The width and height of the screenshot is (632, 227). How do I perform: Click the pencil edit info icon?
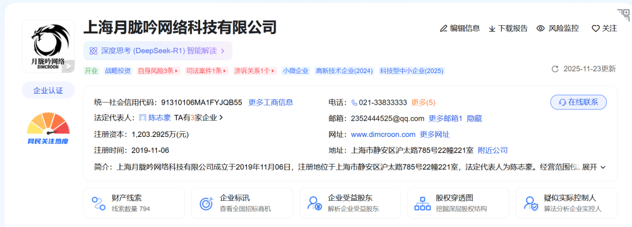(444, 28)
